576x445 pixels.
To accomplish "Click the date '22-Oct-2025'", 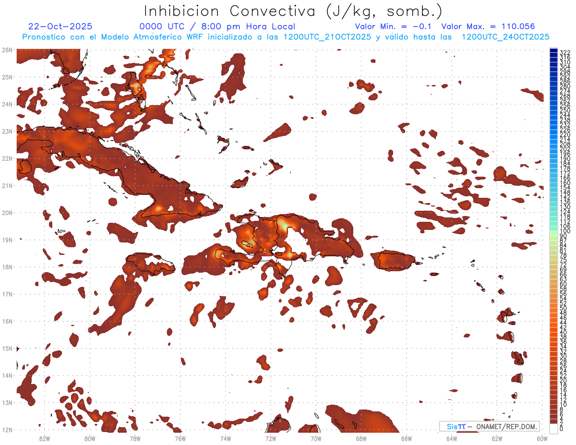I will point(60,26).
